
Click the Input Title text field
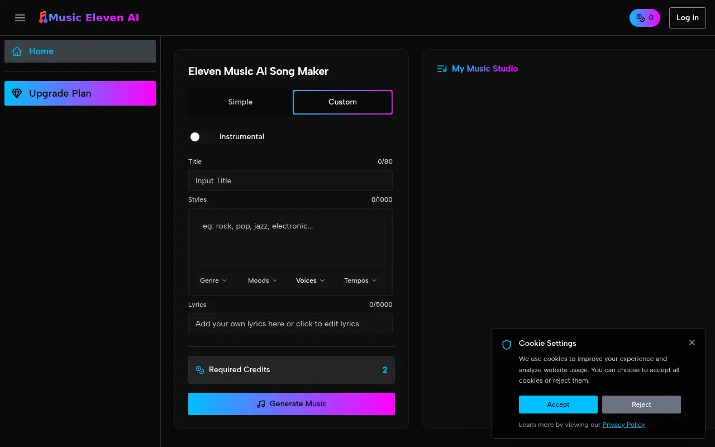[290, 180]
